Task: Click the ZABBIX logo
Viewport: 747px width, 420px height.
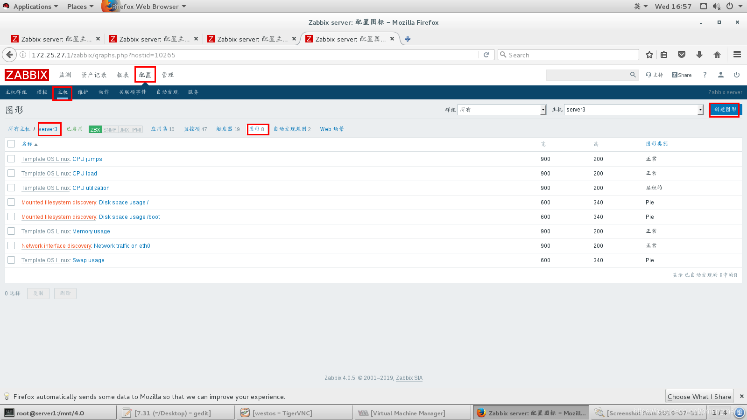Action: click(x=27, y=75)
